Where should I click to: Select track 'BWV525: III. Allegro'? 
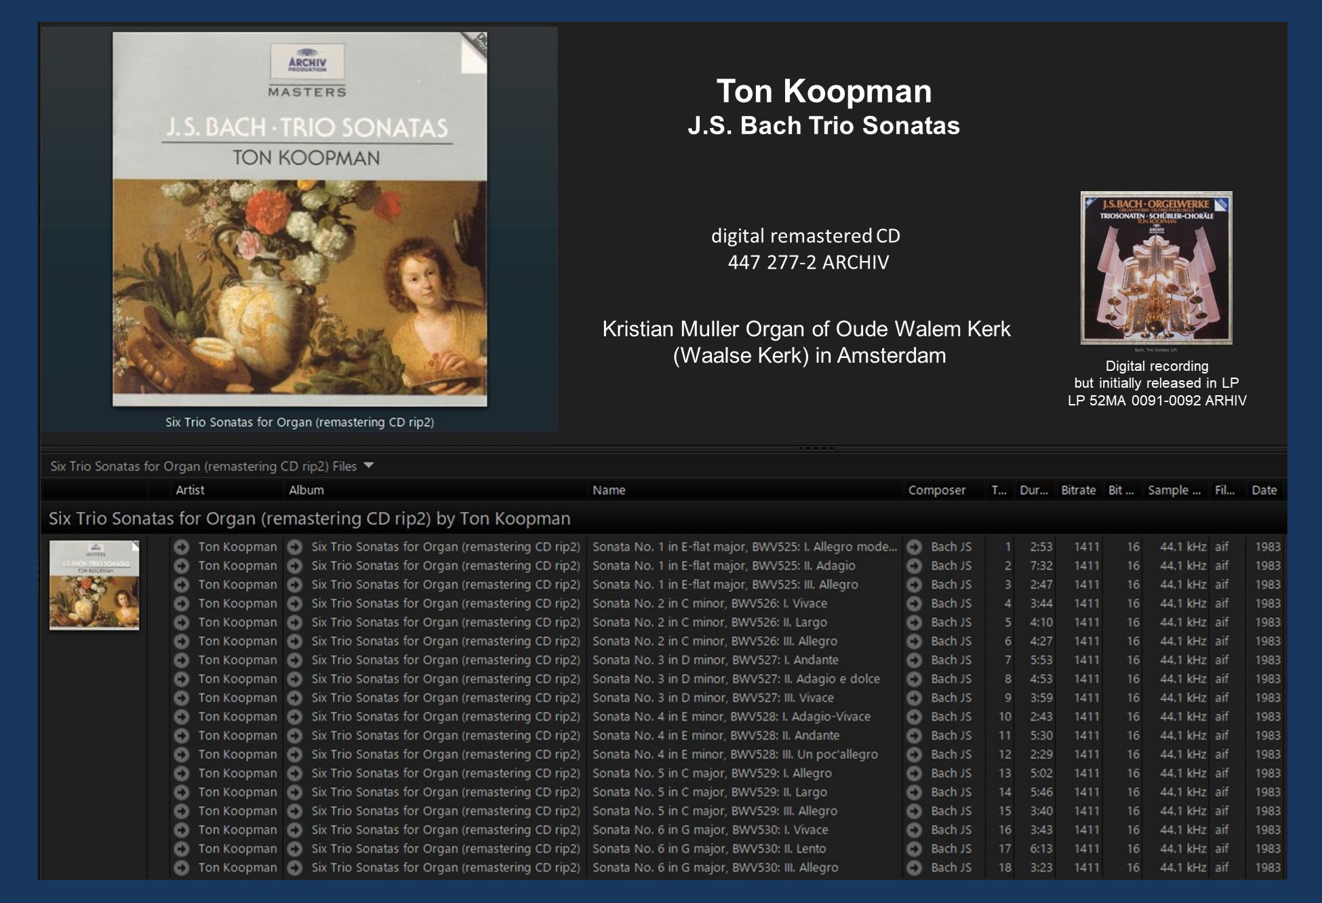[x=725, y=584]
